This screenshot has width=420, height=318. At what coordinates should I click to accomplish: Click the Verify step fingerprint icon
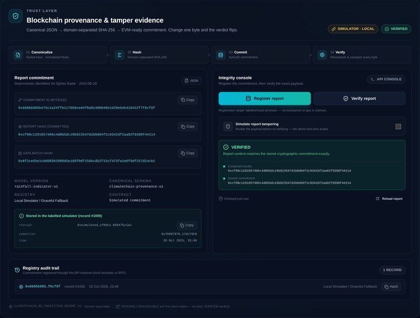pos(322,55)
